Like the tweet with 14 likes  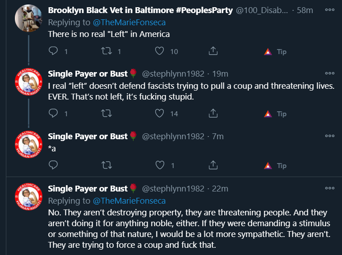(x=159, y=113)
